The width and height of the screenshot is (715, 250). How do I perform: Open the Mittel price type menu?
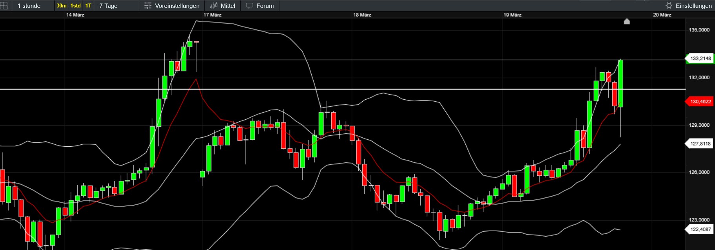[223, 5]
